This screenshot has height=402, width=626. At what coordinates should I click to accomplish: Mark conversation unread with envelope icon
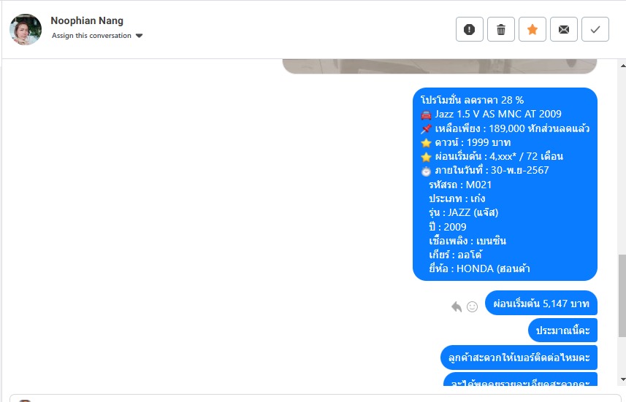[x=564, y=29]
